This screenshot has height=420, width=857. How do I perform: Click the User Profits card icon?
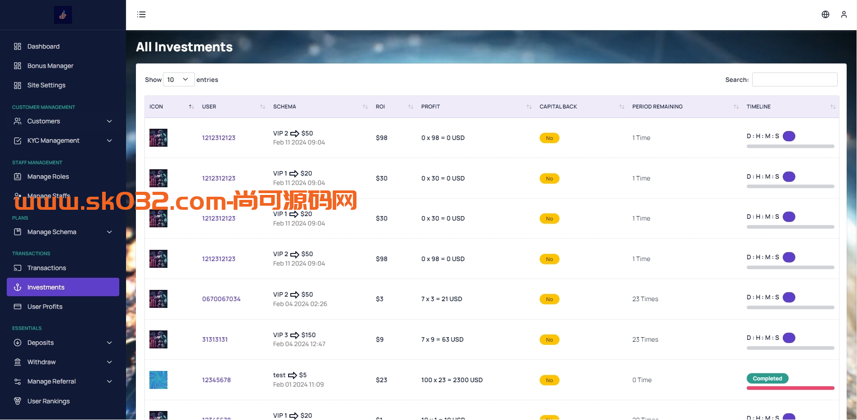pyautogui.click(x=18, y=307)
